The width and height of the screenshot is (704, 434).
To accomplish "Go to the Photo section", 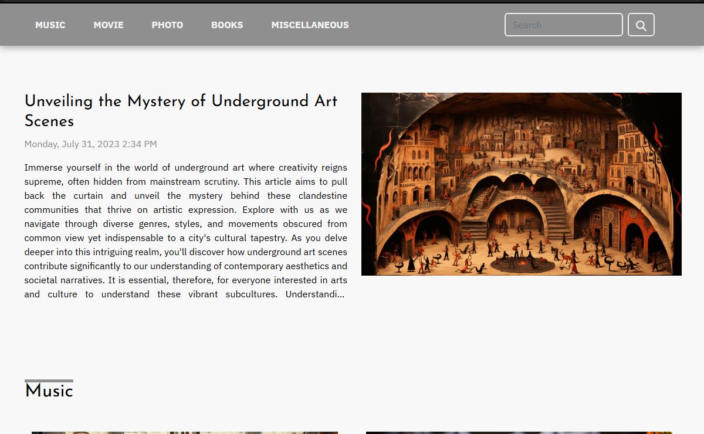I will (x=167, y=25).
